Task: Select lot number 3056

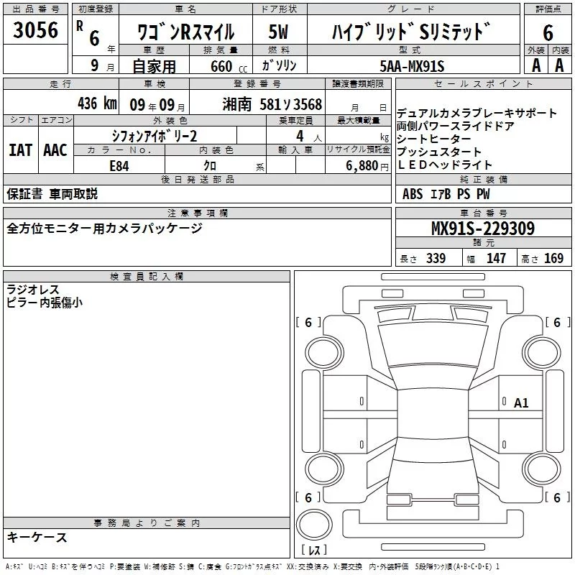Action: pyautogui.click(x=36, y=30)
